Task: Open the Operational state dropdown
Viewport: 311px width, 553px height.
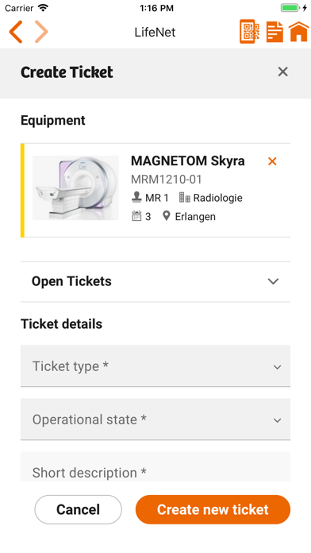Action: pyautogui.click(x=155, y=420)
